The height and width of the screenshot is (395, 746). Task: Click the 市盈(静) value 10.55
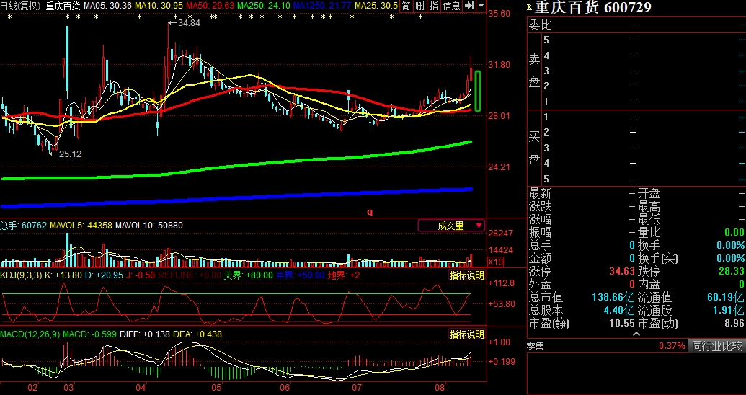622,324
